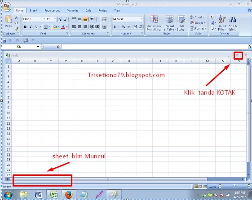Align text left

click(x=74, y=26)
